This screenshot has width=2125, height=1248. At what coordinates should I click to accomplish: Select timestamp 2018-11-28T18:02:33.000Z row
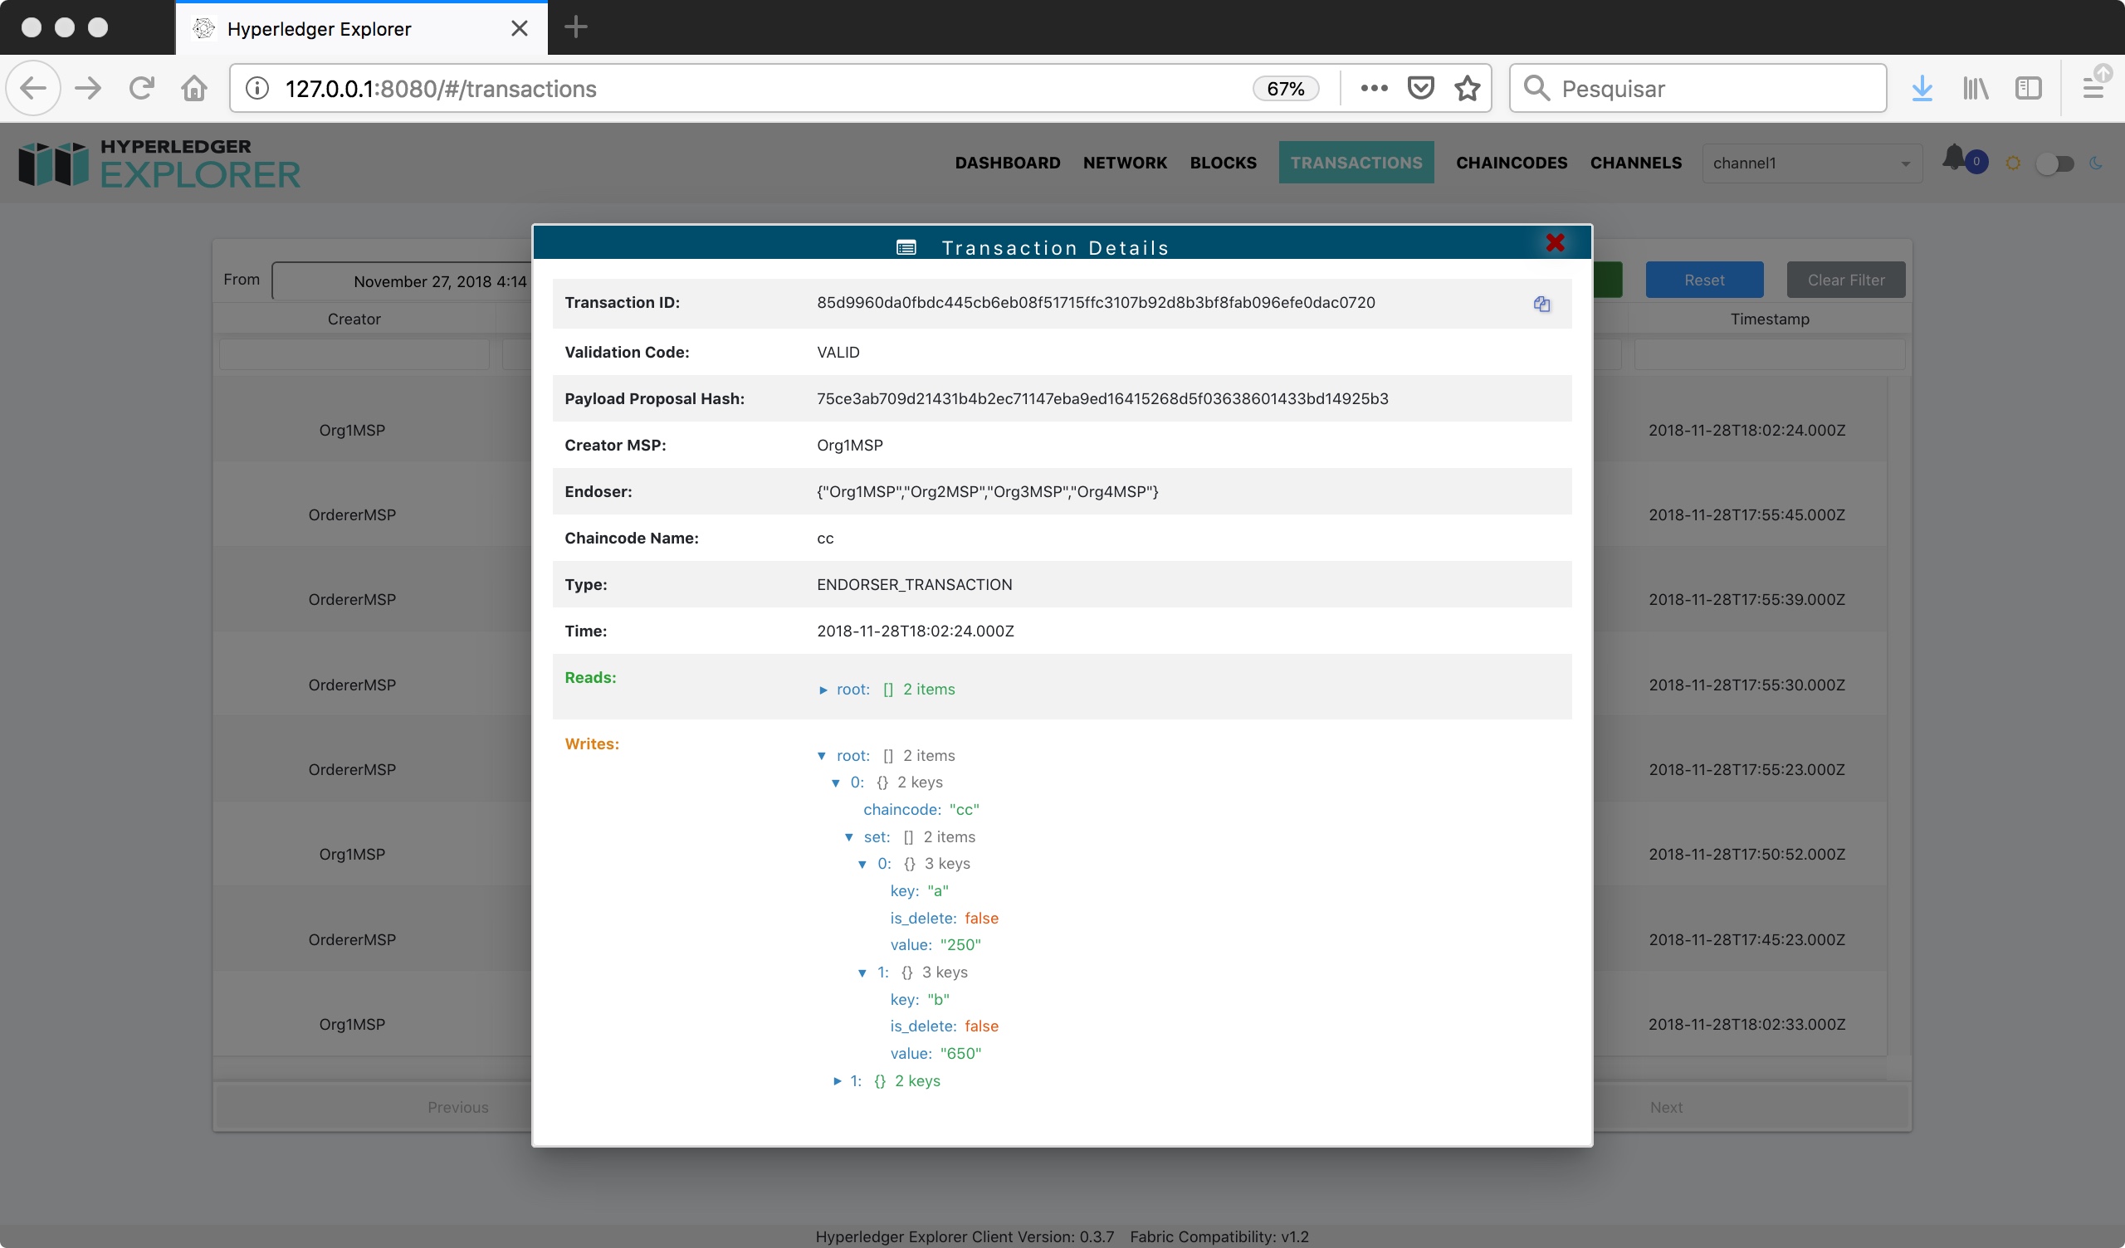1746,1024
